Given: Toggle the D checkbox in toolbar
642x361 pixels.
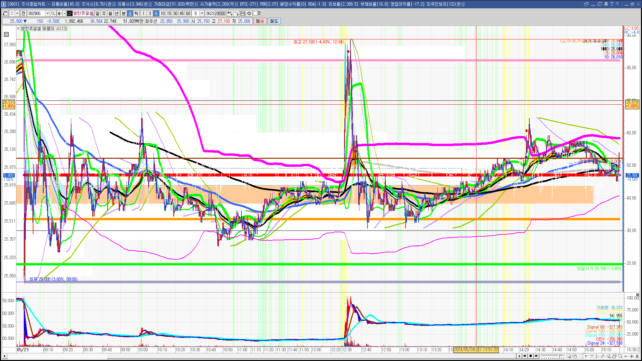Looking at the screenshot, I should click(255, 13).
